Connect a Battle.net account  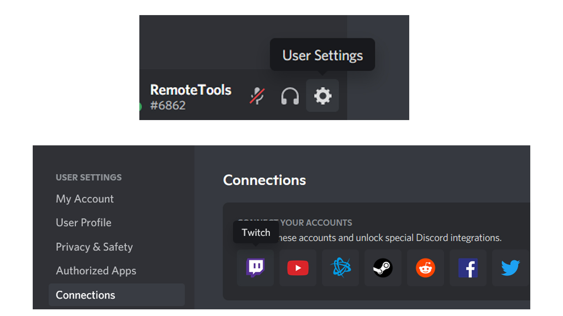coord(341,268)
